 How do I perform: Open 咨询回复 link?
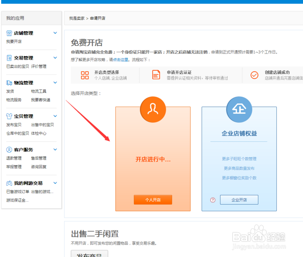39,167
